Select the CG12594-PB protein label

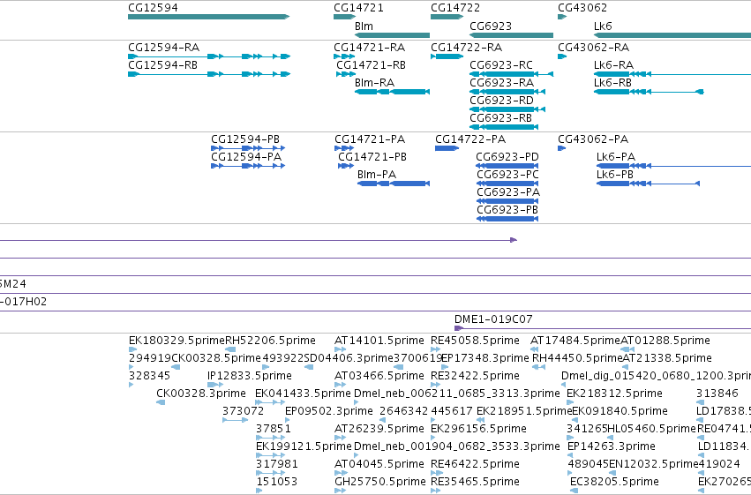(x=245, y=139)
